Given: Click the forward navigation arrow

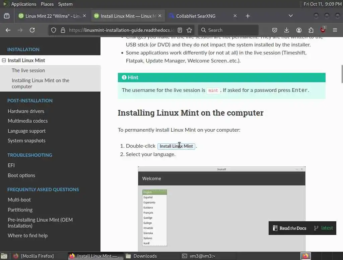Looking at the screenshot, I should click(20, 30).
